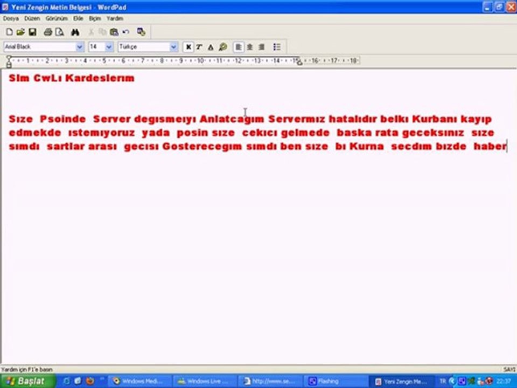Click the clock showing 22:37
Screen dimensions: 517x388
pyautogui.click(x=503, y=382)
